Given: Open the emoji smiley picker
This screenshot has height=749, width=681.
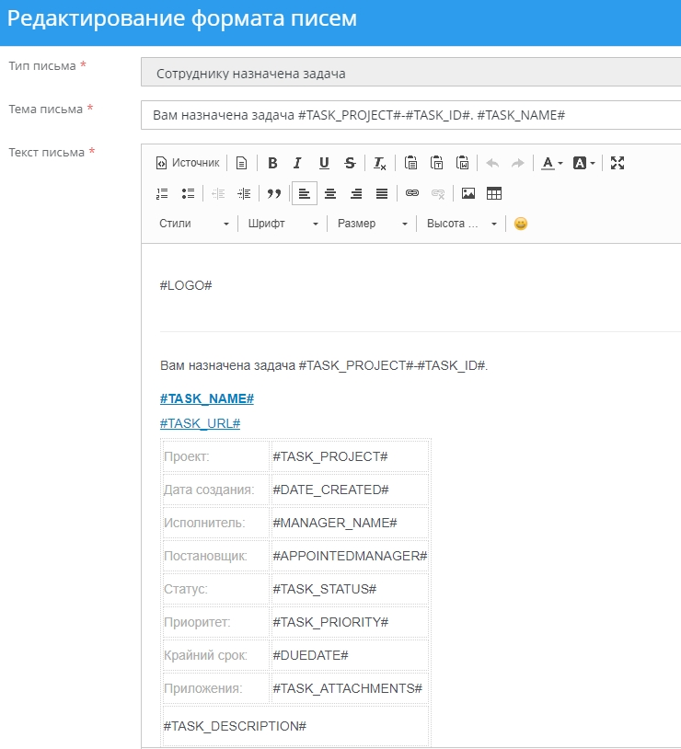Looking at the screenshot, I should [x=521, y=224].
